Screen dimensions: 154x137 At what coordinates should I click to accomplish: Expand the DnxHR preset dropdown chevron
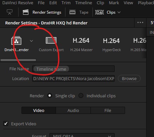tap(31, 41)
